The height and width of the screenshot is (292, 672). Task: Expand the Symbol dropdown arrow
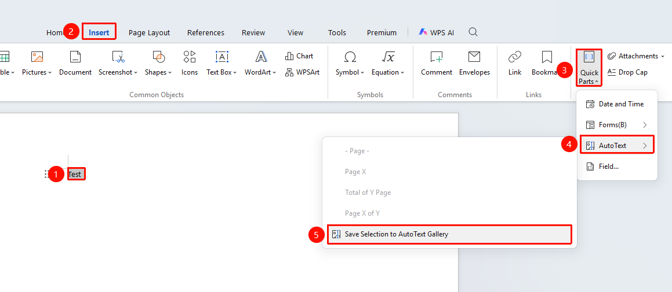tap(362, 73)
